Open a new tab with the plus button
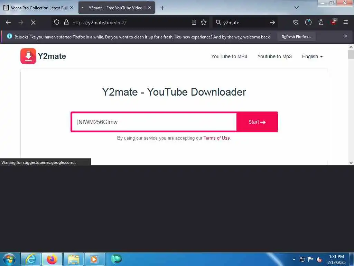This screenshot has width=354, height=266. pyautogui.click(x=162, y=8)
